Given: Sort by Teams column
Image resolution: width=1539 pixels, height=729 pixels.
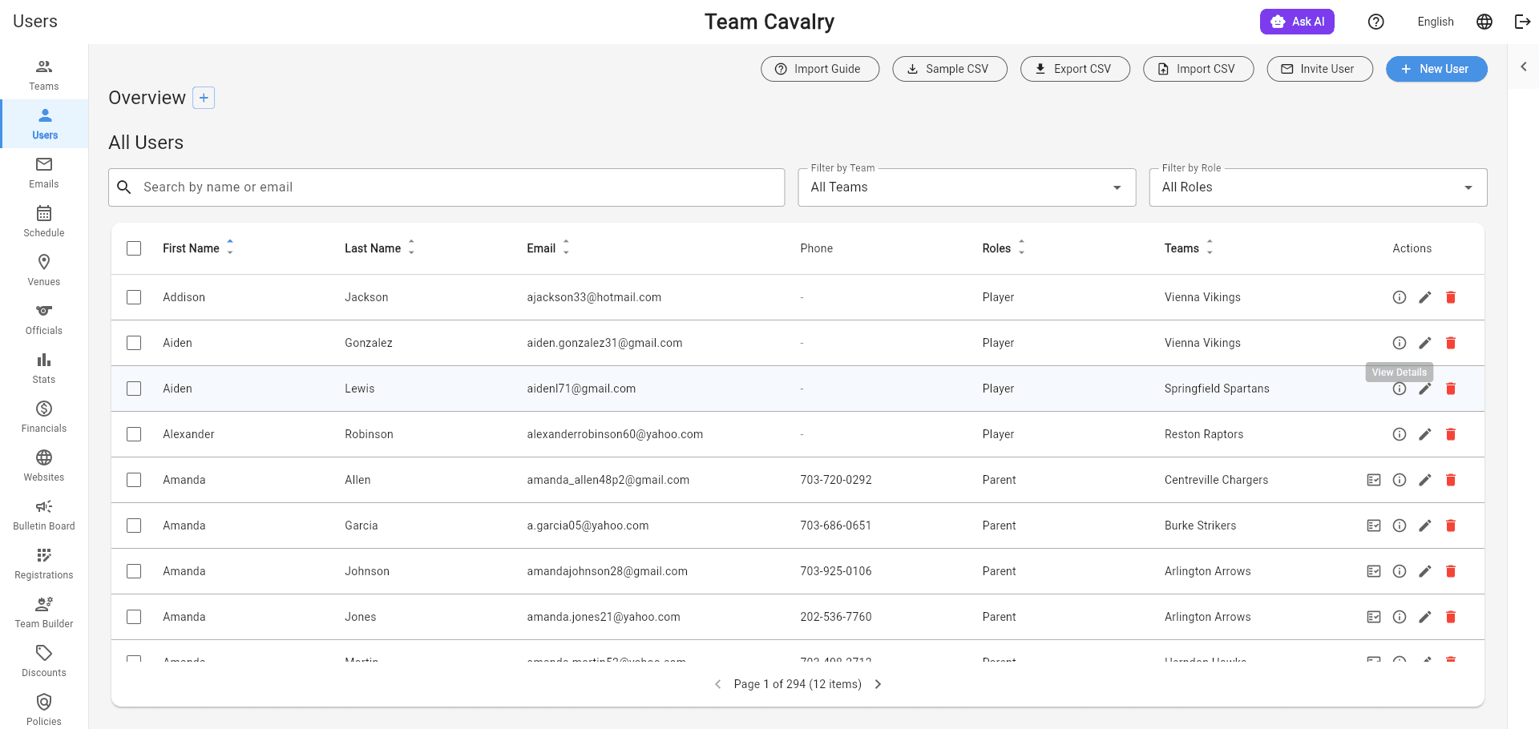Looking at the screenshot, I should coord(1189,248).
